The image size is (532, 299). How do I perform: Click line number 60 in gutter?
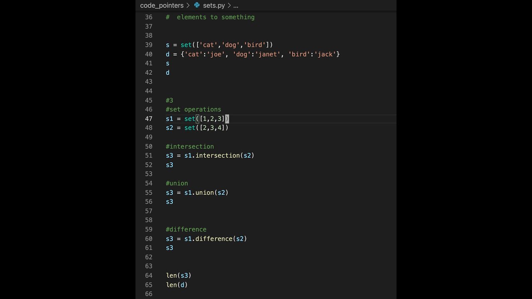pos(149,238)
